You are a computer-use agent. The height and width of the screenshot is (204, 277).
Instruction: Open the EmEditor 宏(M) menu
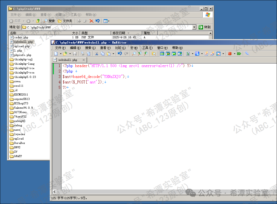click(x=134, y=48)
